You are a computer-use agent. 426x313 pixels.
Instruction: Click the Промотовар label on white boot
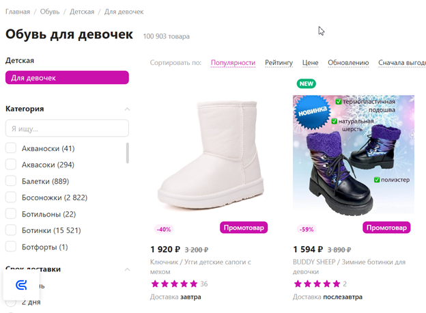(244, 228)
